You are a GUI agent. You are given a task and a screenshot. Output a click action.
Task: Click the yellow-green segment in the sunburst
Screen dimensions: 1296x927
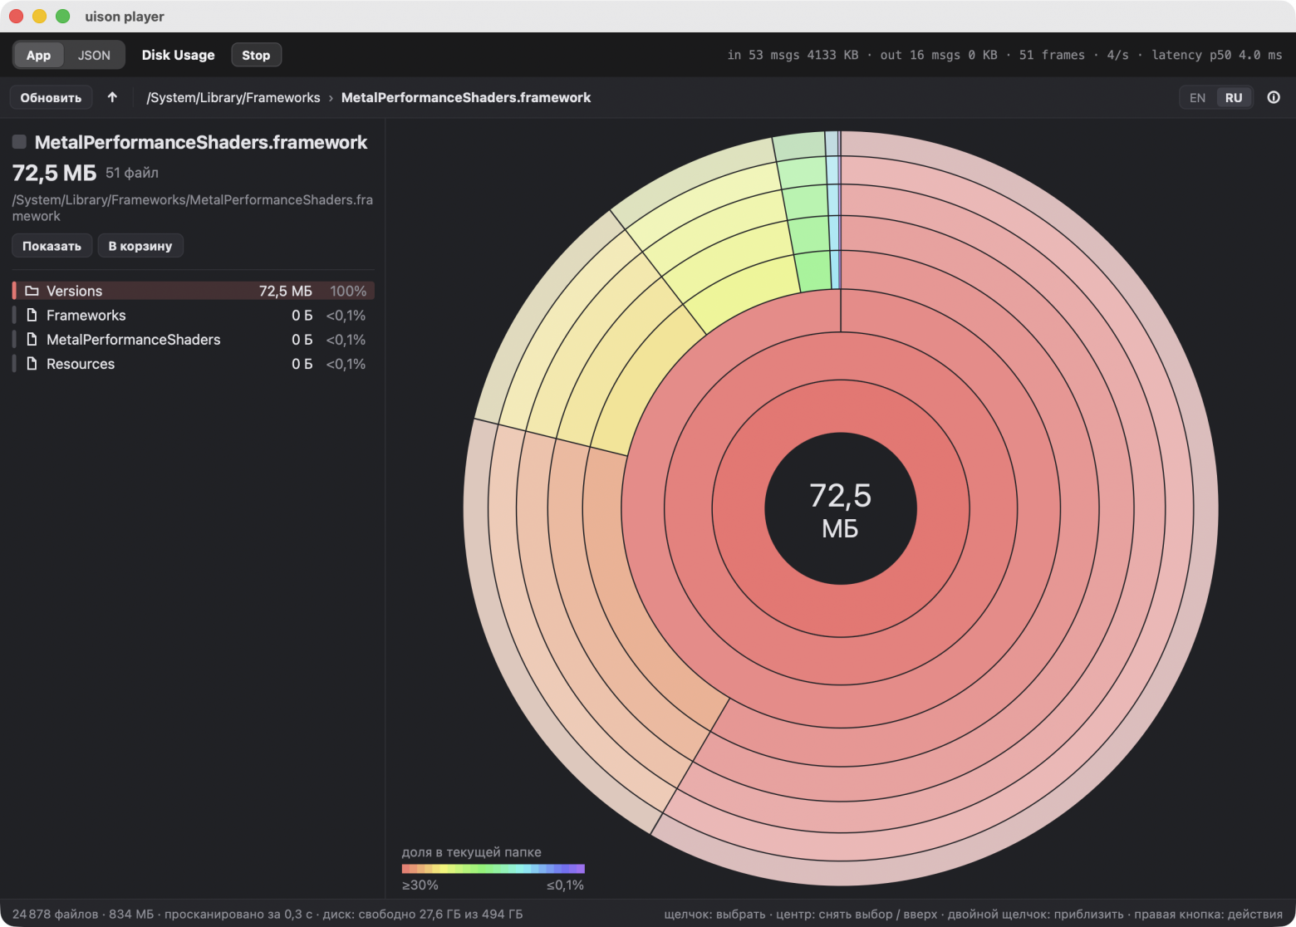pyautogui.click(x=748, y=291)
